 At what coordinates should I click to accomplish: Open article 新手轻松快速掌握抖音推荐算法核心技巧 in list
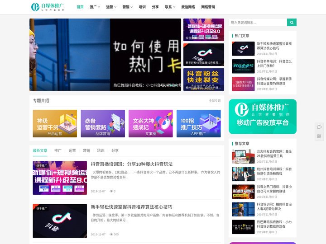[131, 207]
